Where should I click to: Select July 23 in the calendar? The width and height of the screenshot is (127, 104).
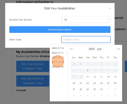[x=94, y=83]
